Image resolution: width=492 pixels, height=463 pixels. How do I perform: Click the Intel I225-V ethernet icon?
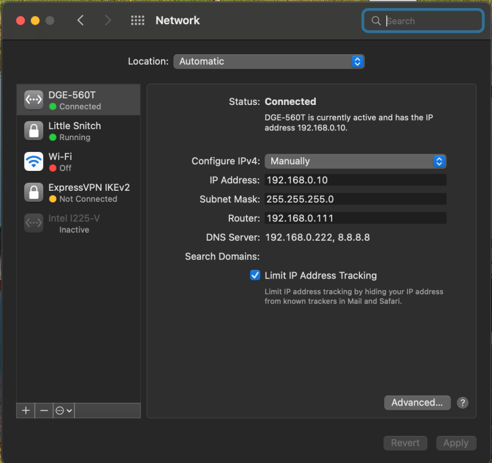point(33,223)
